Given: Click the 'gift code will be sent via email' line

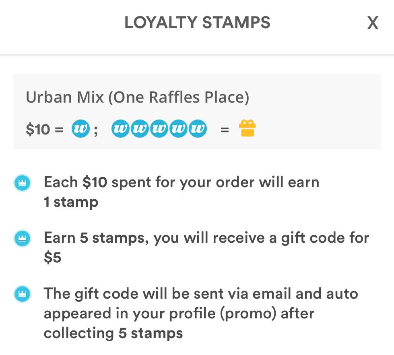Looking at the screenshot, I should click(x=200, y=293).
